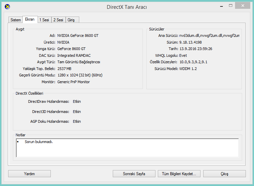Viewport: 254px width, 186px height.
Task: Click the Integrated RAMDAC value
Action: coord(74,55)
